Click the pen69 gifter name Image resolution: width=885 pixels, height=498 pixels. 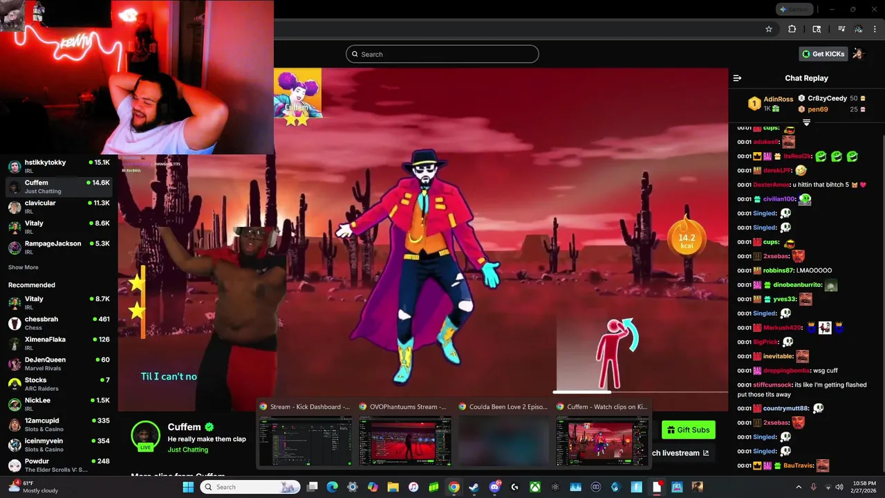(817, 109)
